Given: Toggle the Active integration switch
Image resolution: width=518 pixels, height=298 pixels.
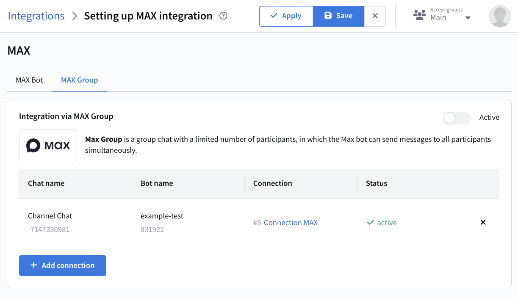Looking at the screenshot, I should click(457, 118).
